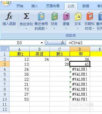This screenshot has width=102, height=114.
Task: Click header cell 类目
Action: coord(39,54)
